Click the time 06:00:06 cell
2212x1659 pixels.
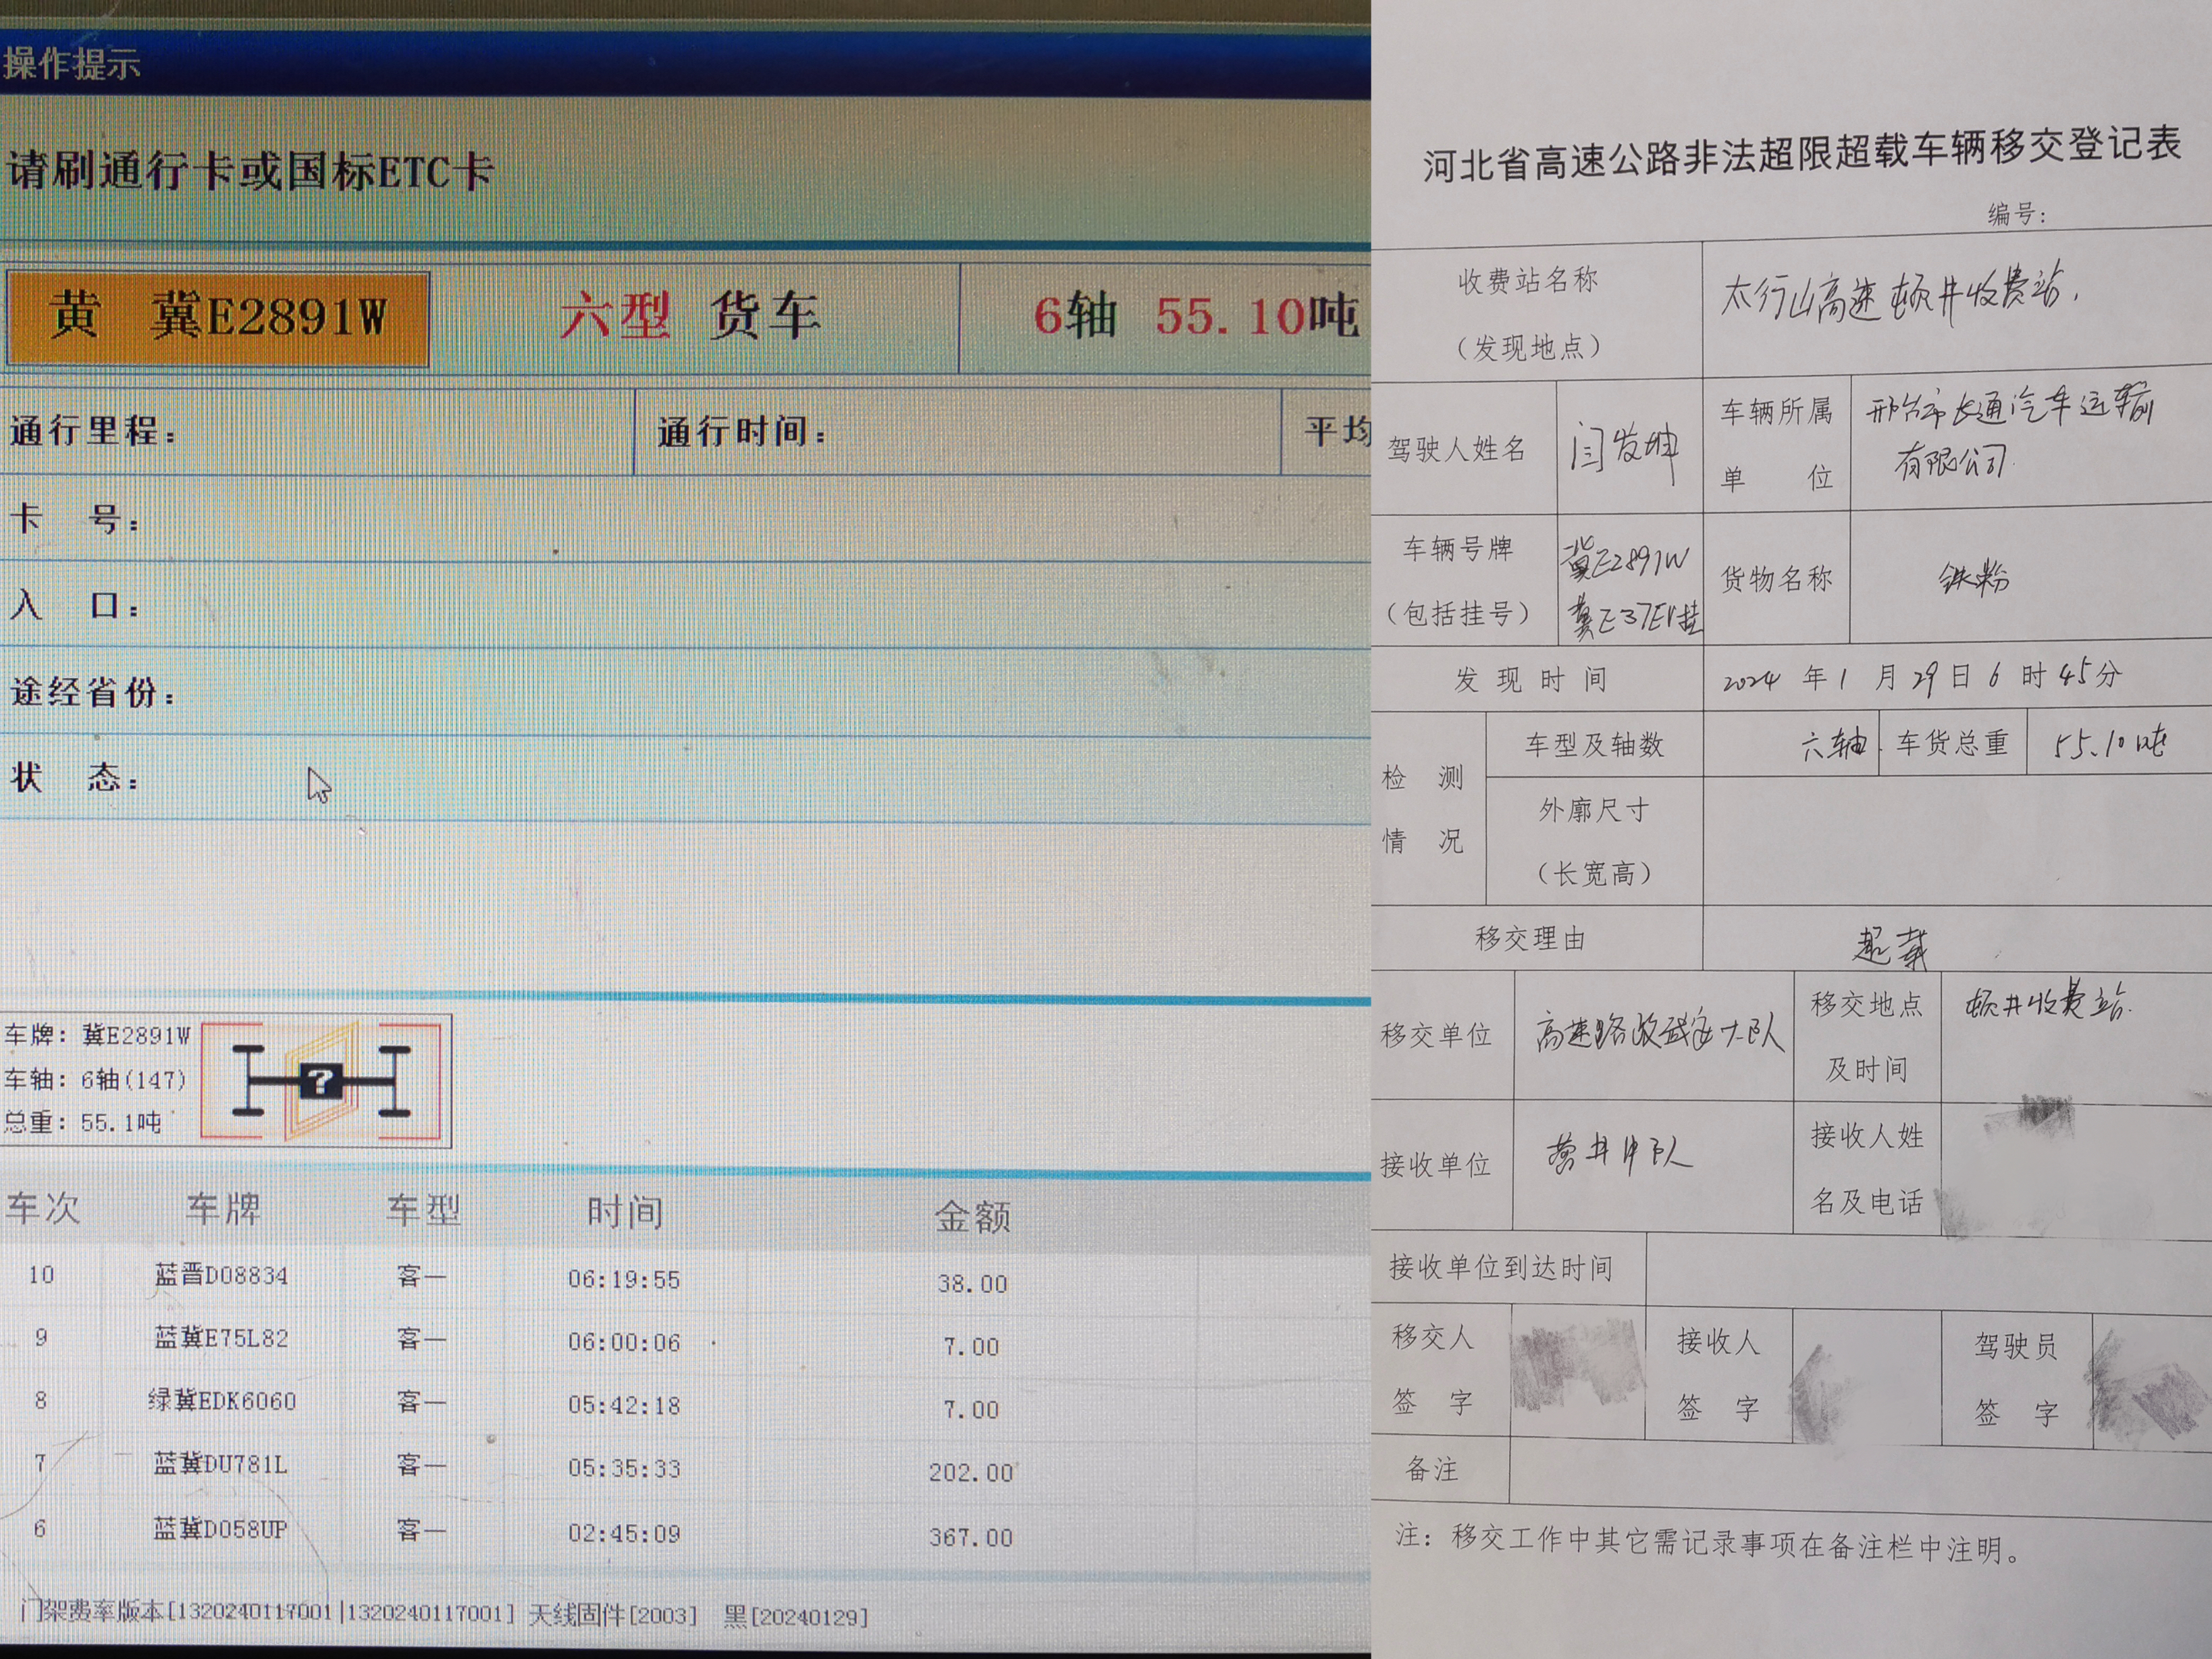click(624, 1342)
